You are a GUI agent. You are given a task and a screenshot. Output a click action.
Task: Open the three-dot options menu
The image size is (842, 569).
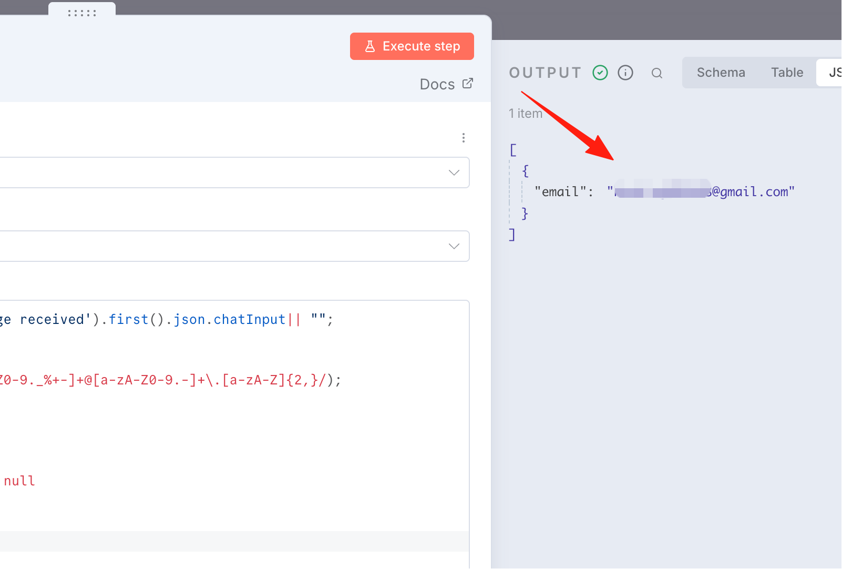(x=463, y=138)
